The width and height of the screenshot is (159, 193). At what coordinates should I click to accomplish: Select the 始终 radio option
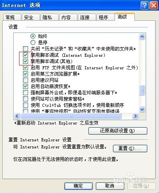[33, 36]
